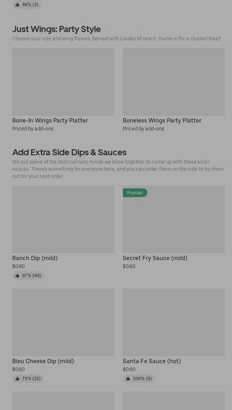The width and height of the screenshot is (232, 410).
Task: Click thumbs-up icon next to 100% (8)
Action: 128,379
